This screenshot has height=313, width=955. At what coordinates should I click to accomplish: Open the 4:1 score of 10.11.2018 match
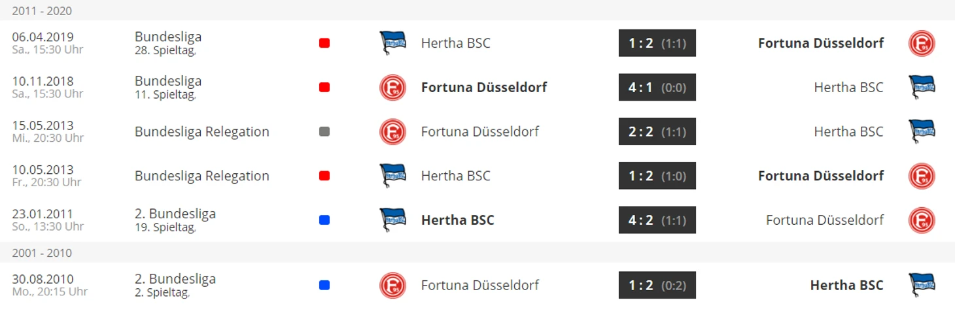(x=657, y=88)
